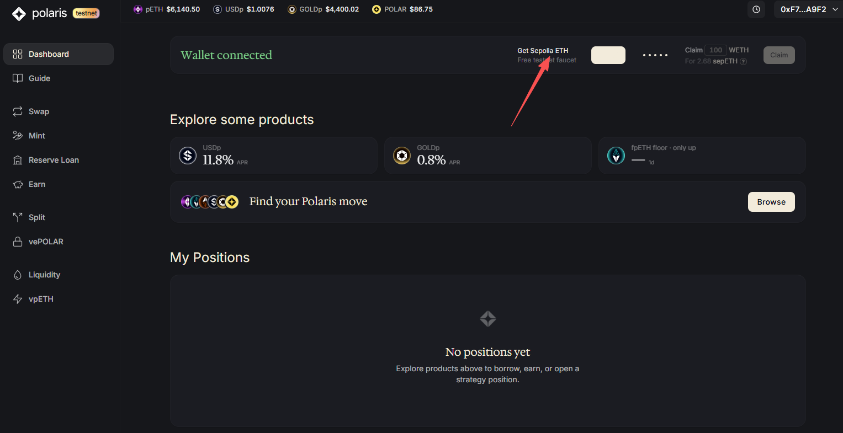Click the Claim button

(x=779, y=55)
